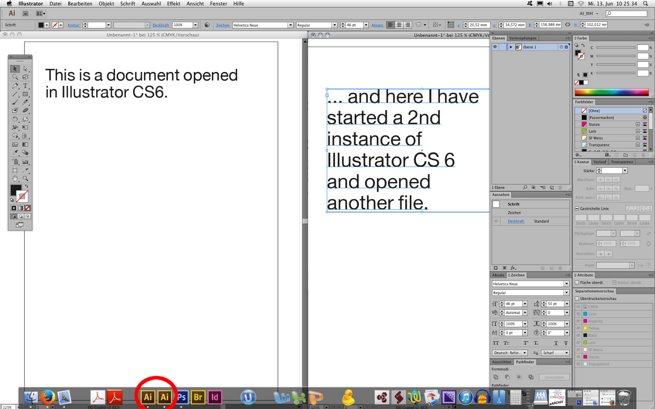655x409 pixels.
Task: Open the Schrift menu
Action: 128,4
